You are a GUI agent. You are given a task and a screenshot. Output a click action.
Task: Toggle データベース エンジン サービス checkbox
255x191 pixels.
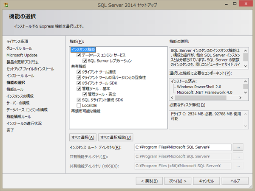pyautogui.click(x=79, y=55)
